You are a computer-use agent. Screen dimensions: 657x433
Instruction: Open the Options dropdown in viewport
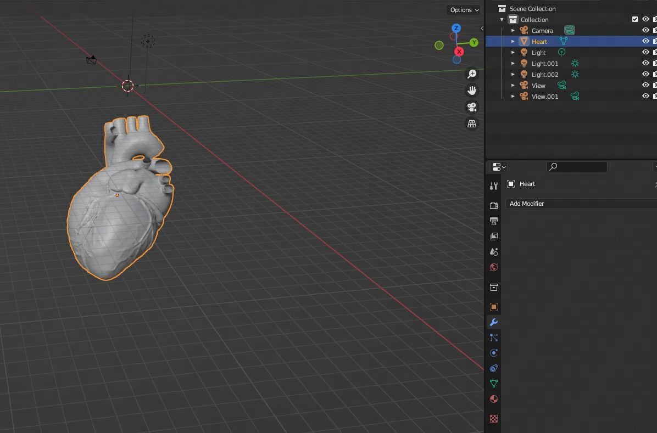pyautogui.click(x=464, y=10)
